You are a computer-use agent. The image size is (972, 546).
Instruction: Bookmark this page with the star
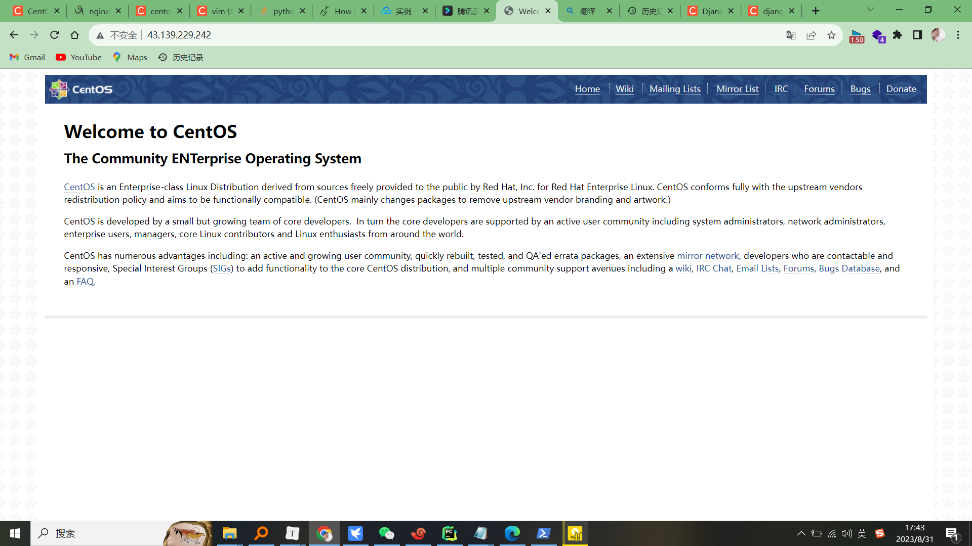831,35
